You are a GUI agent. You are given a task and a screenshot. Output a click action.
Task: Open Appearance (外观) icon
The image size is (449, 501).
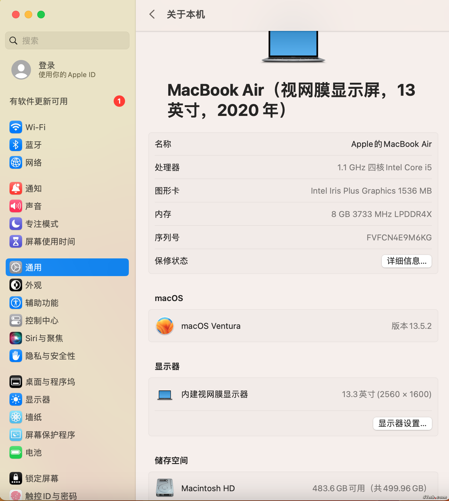tap(16, 285)
